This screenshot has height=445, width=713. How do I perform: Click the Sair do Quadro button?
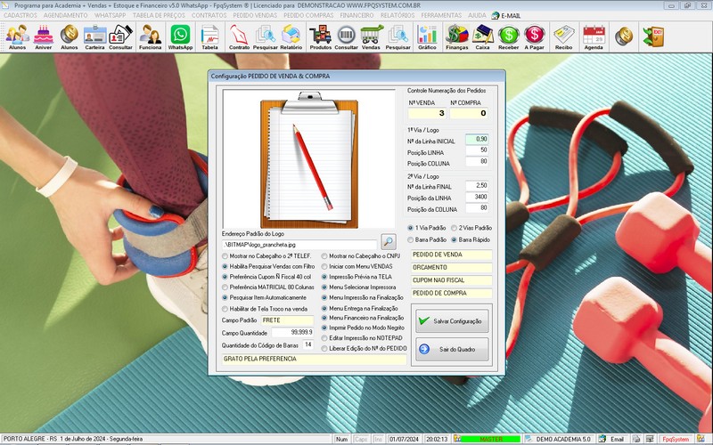[x=451, y=348]
